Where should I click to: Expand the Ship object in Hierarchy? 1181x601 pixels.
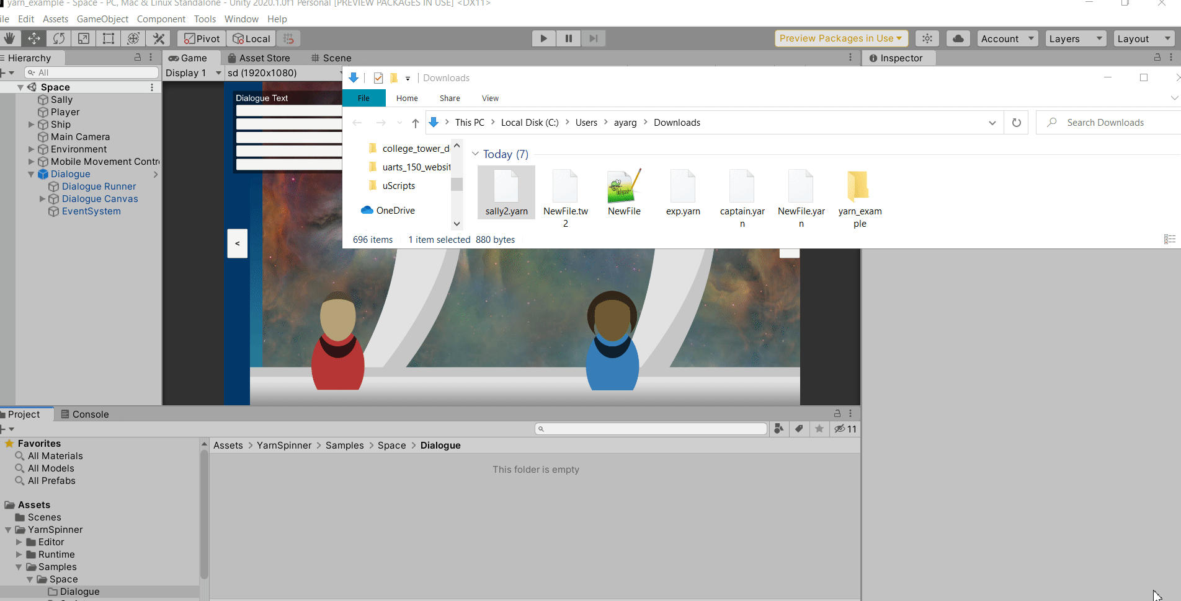[x=31, y=125]
